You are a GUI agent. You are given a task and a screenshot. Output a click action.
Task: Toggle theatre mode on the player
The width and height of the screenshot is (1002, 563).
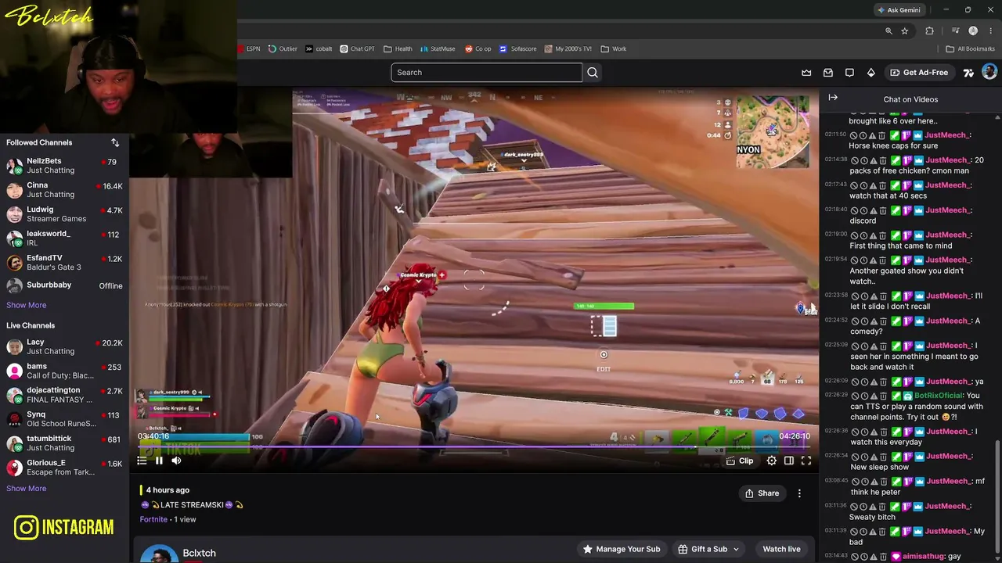789,461
